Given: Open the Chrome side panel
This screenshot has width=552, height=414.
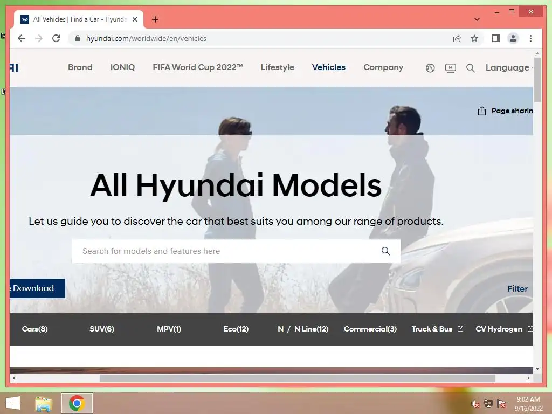Looking at the screenshot, I should point(496,38).
